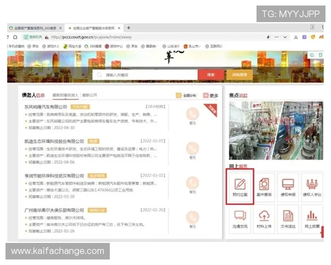Click the lightning bolt icon in address bar

point(268,37)
